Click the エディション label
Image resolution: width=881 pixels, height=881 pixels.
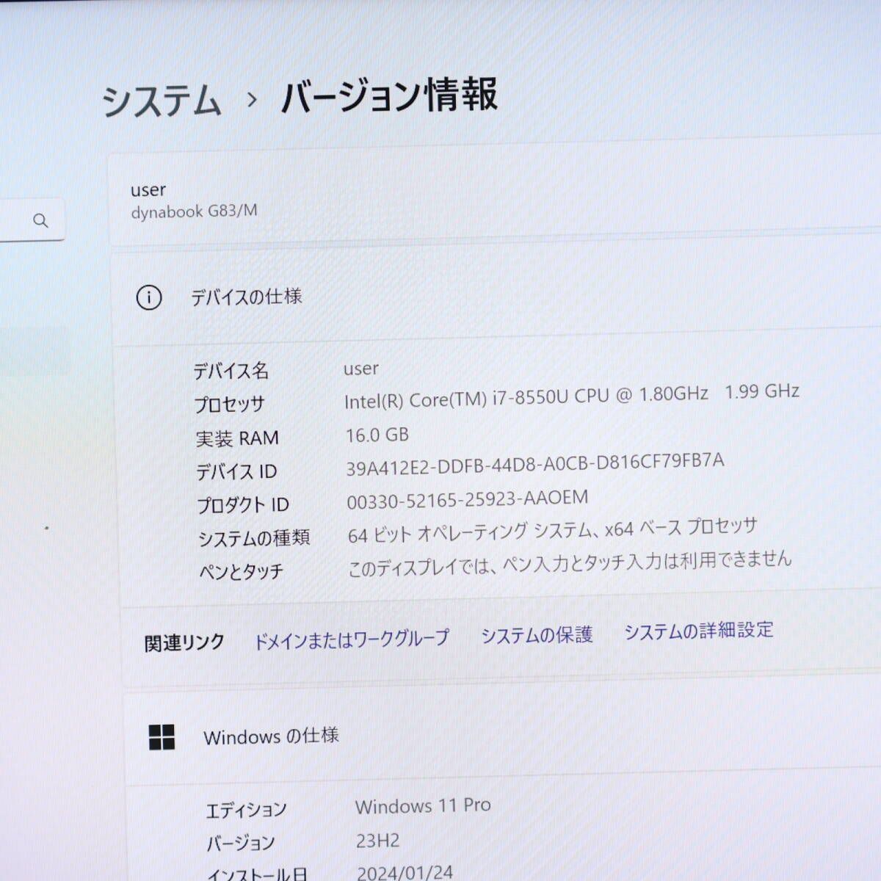pyautogui.click(x=246, y=811)
